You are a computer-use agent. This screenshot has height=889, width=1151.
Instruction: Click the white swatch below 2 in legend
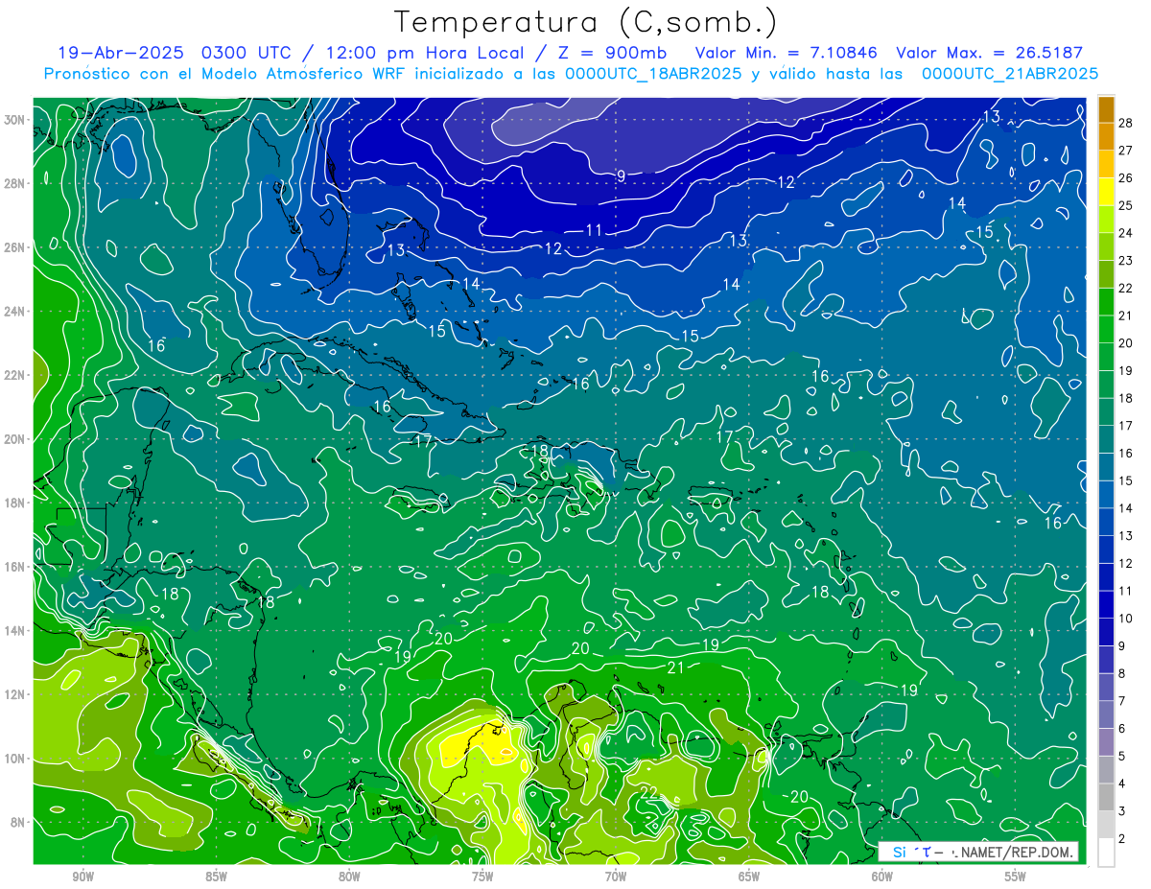click(x=1106, y=853)
